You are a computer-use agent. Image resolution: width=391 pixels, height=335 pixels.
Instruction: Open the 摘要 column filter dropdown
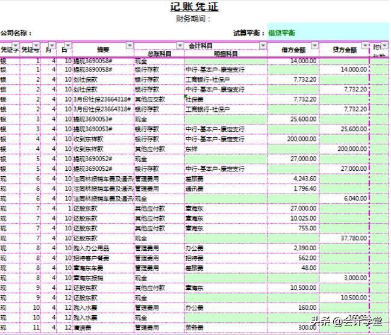pos(130,45)
